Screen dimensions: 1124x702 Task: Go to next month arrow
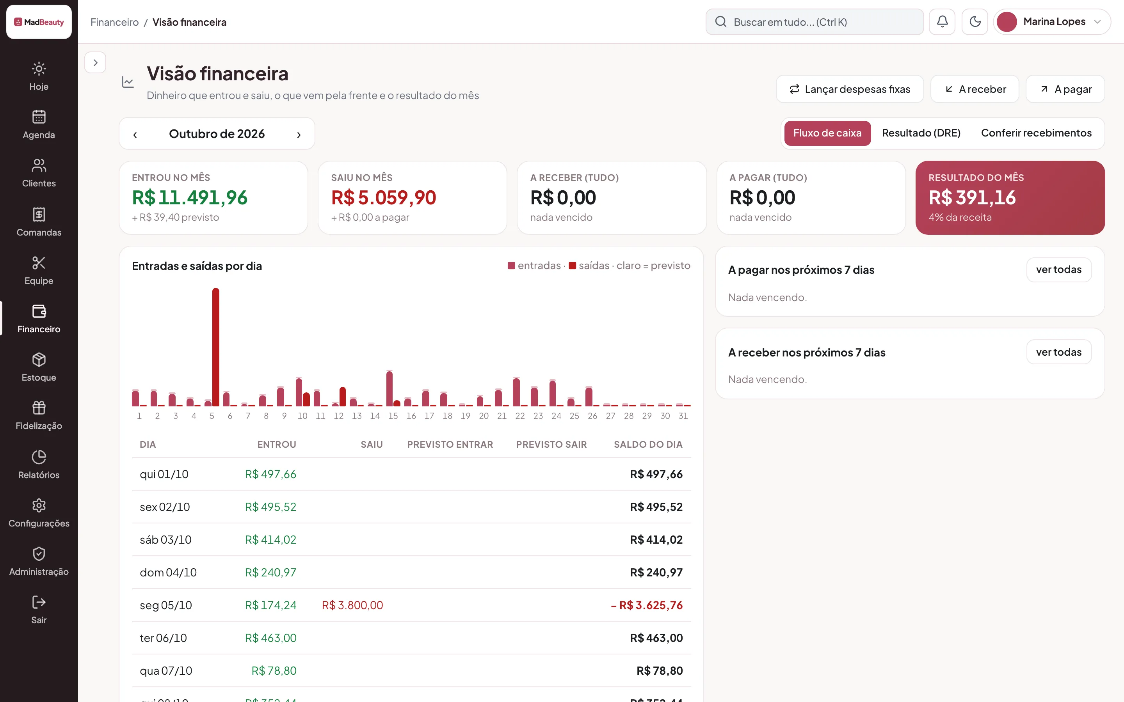pos(299,134)
